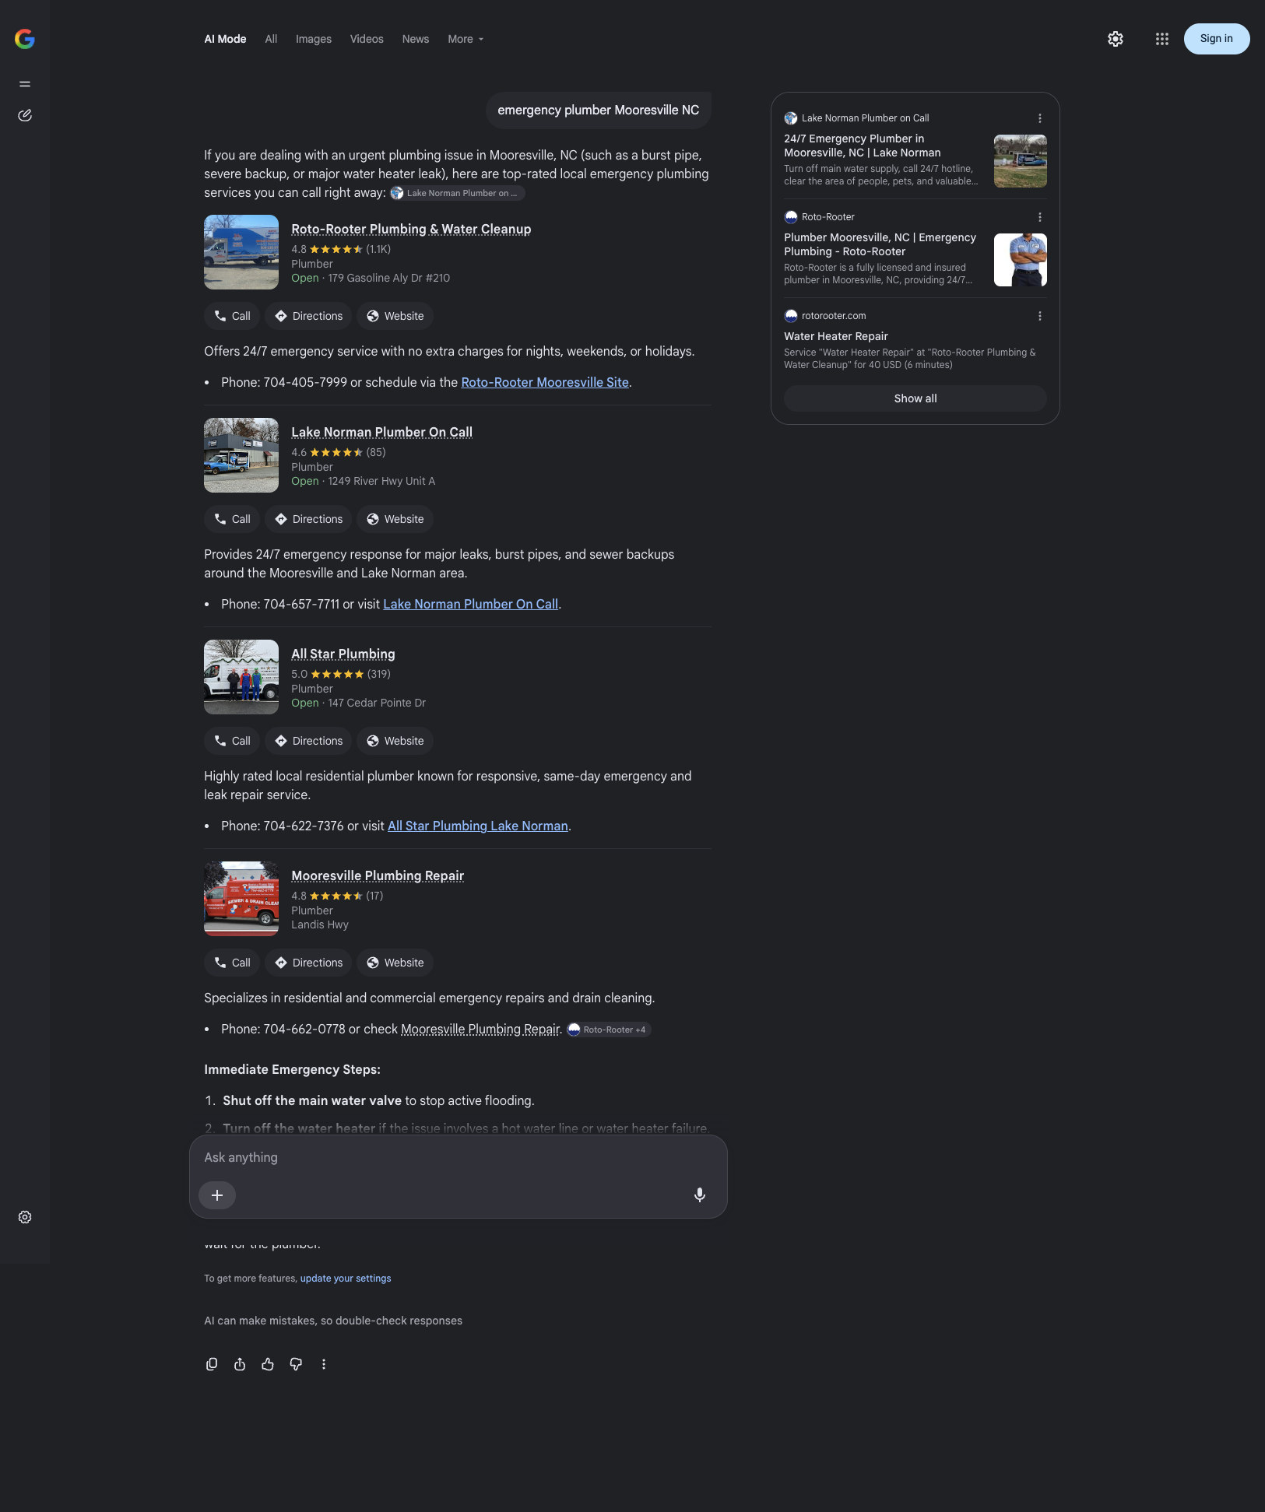This screenshot has height=1512, width=1265.
Task: Open the top-right settings gear
Action: (1116, 39)
